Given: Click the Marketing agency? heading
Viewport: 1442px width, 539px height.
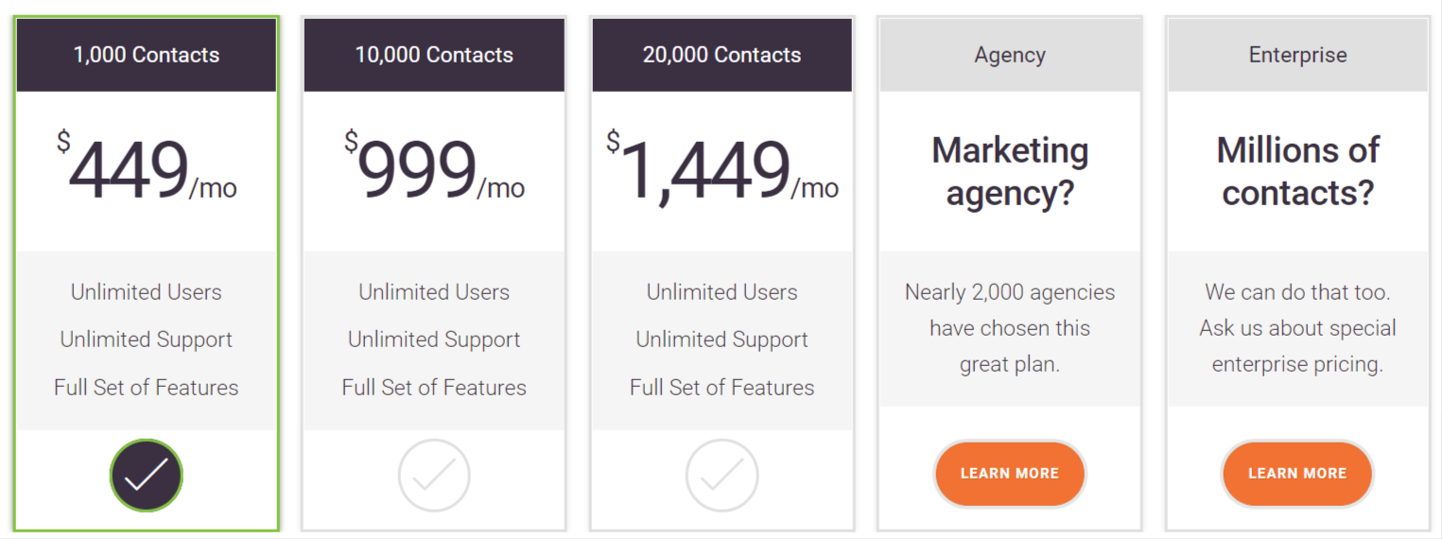Looking at the screenshot, I should (1010, 171).
